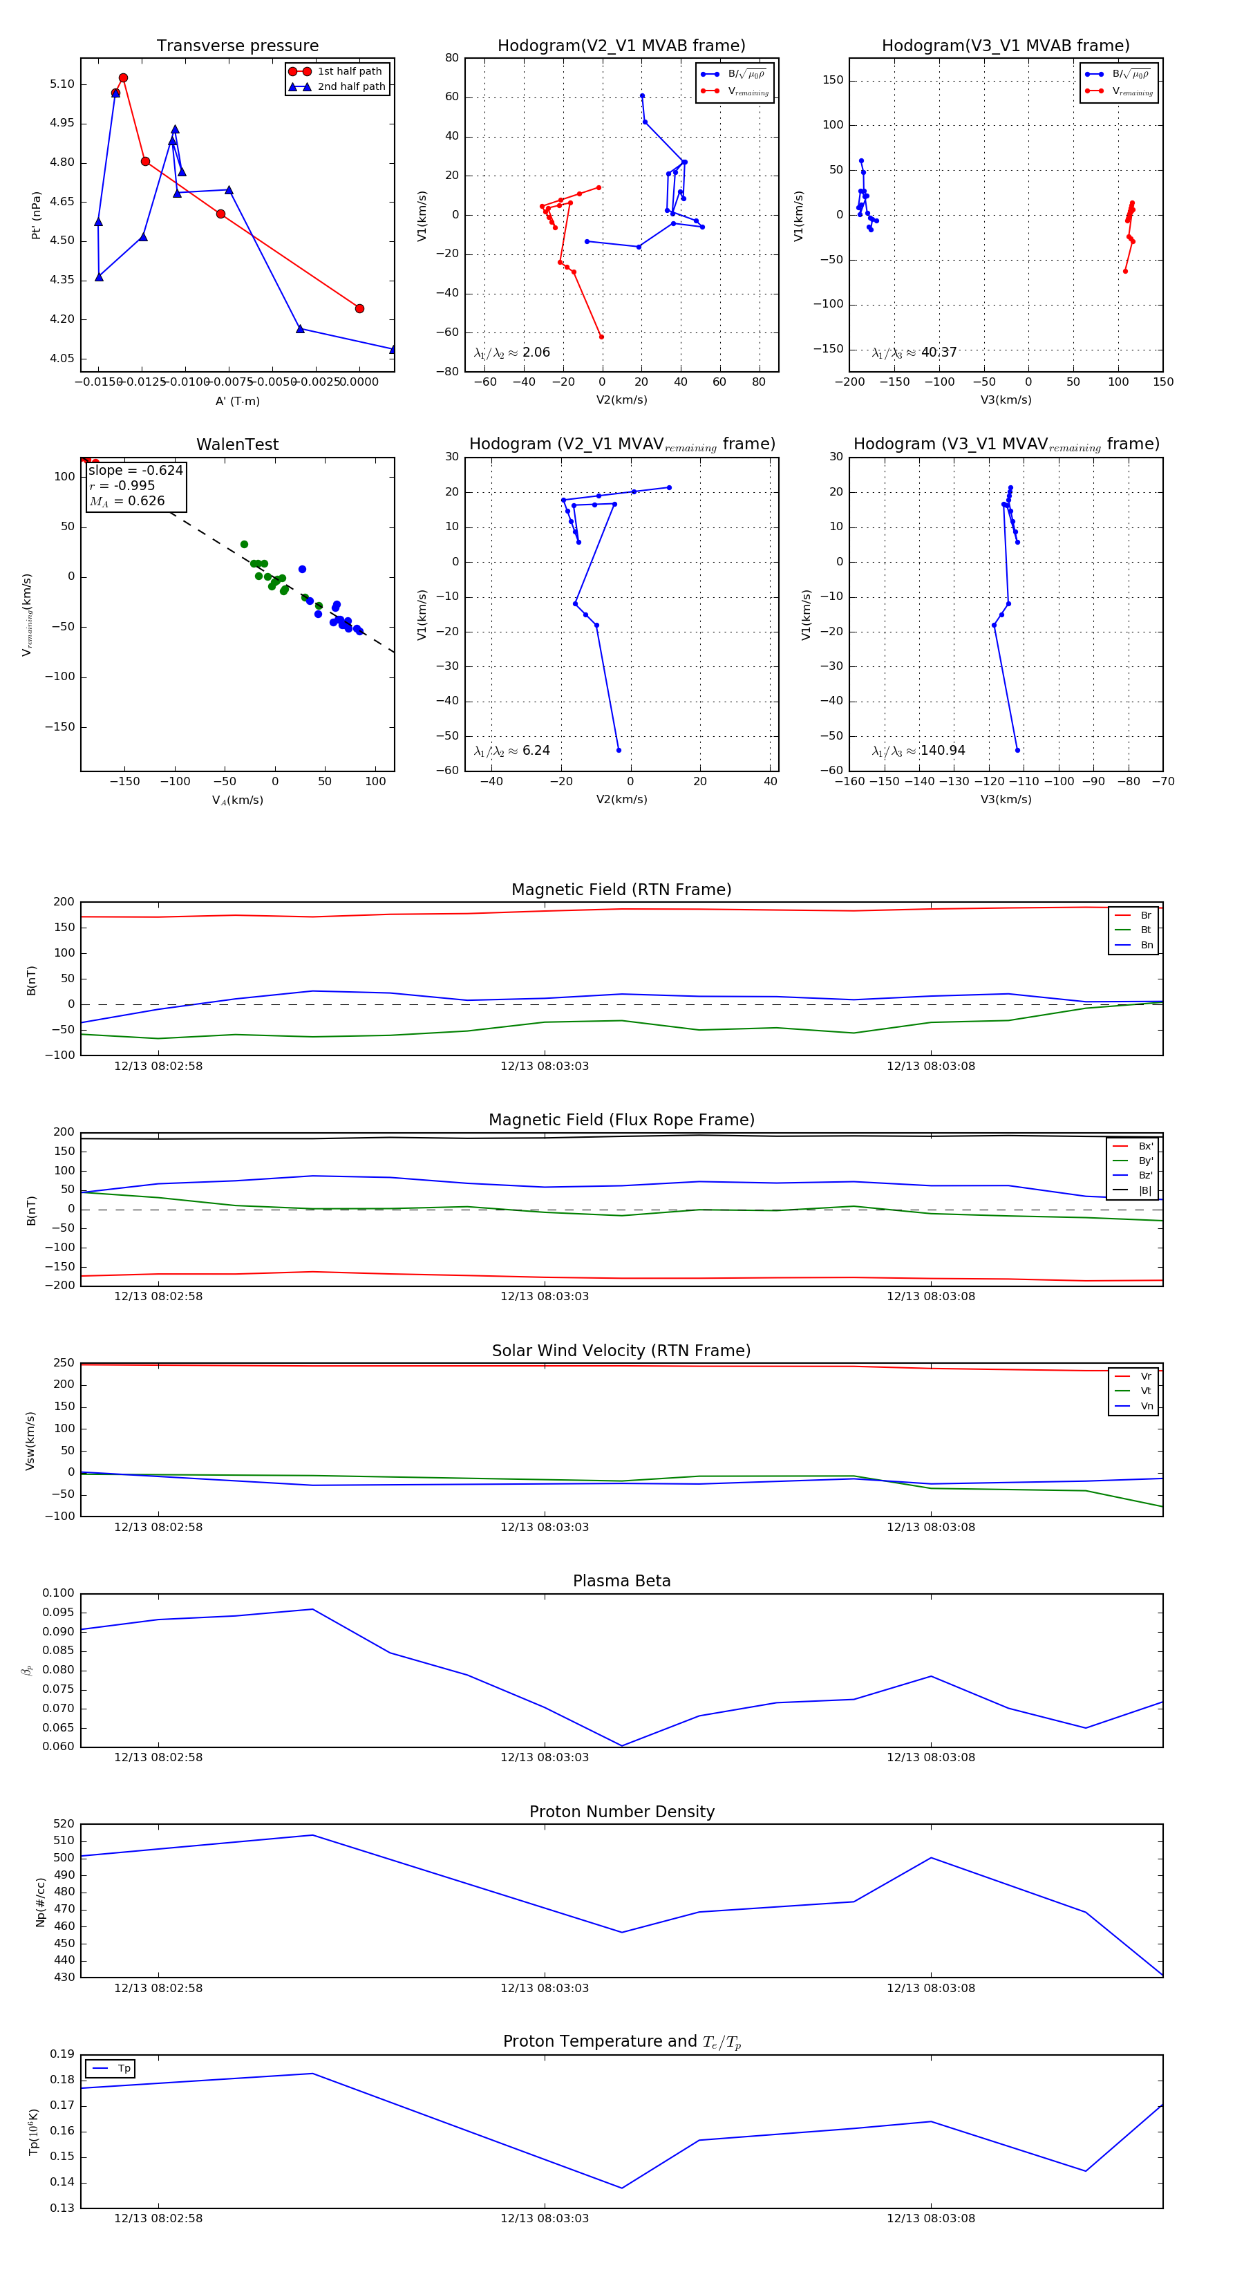Select the 'Vsw(km/s)' y-axis label

30,1440
